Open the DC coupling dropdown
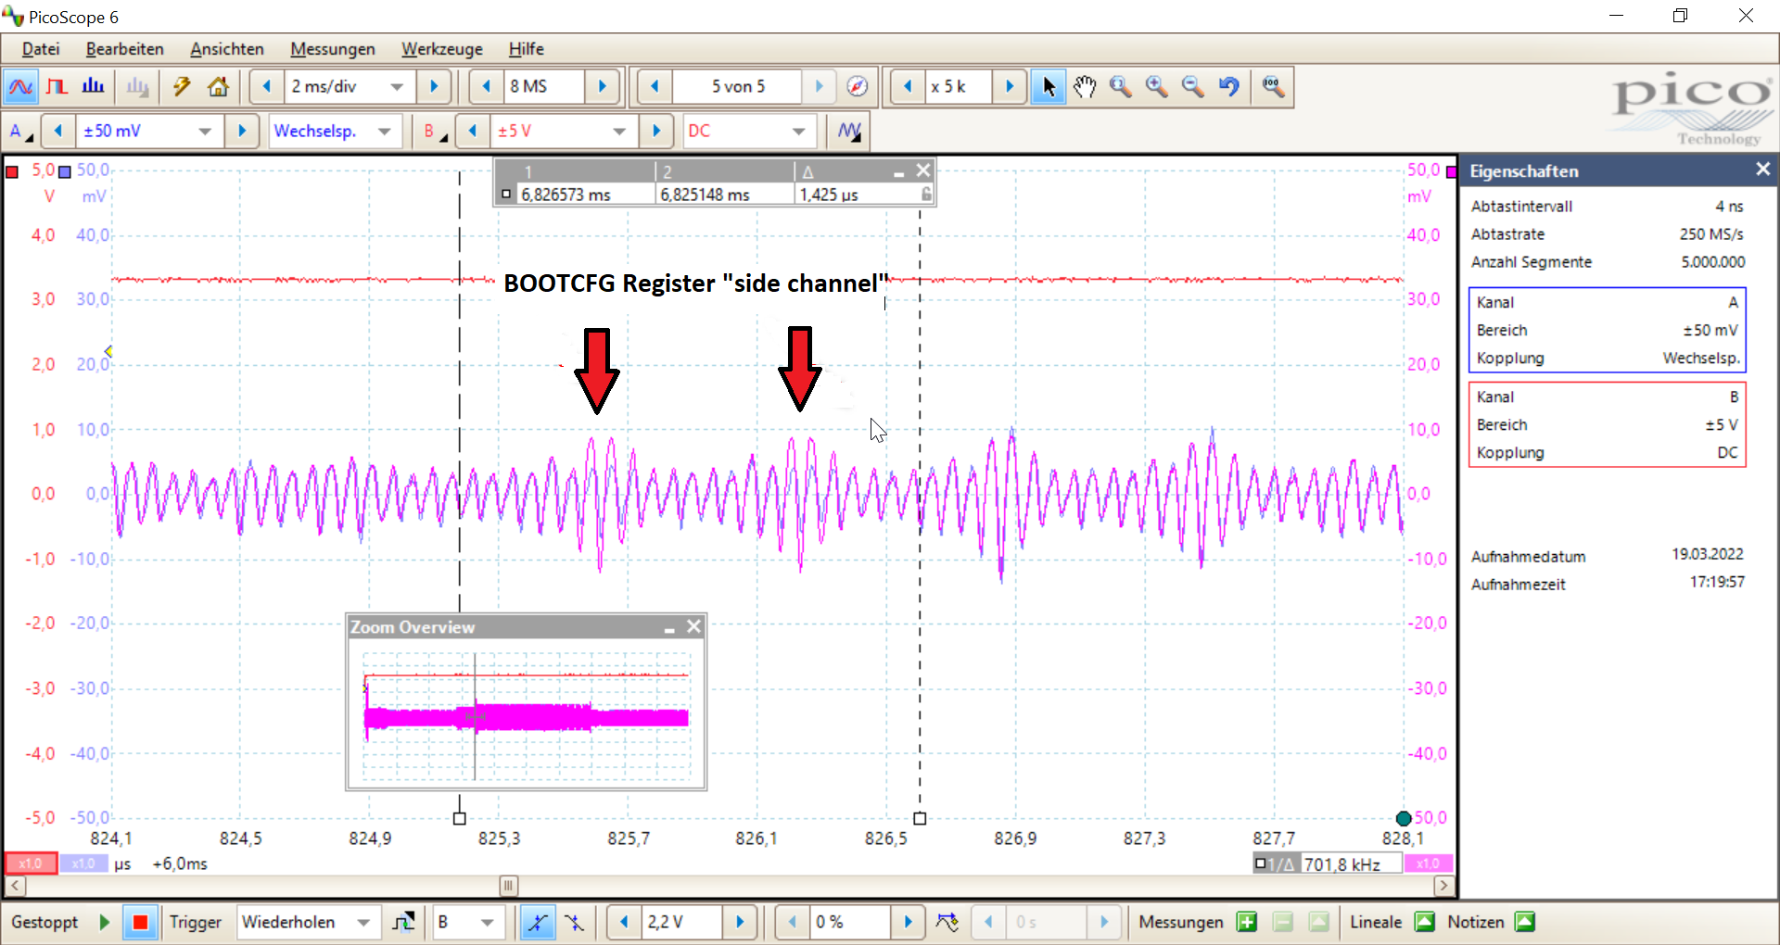The width and height of the screenshot is (1780, 945). [798, 131]
